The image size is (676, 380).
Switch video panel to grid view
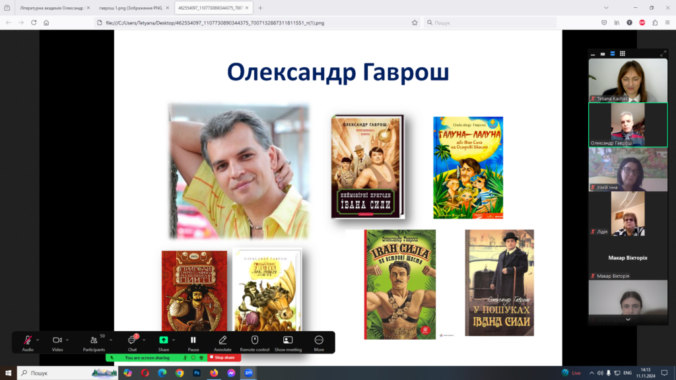622,53
